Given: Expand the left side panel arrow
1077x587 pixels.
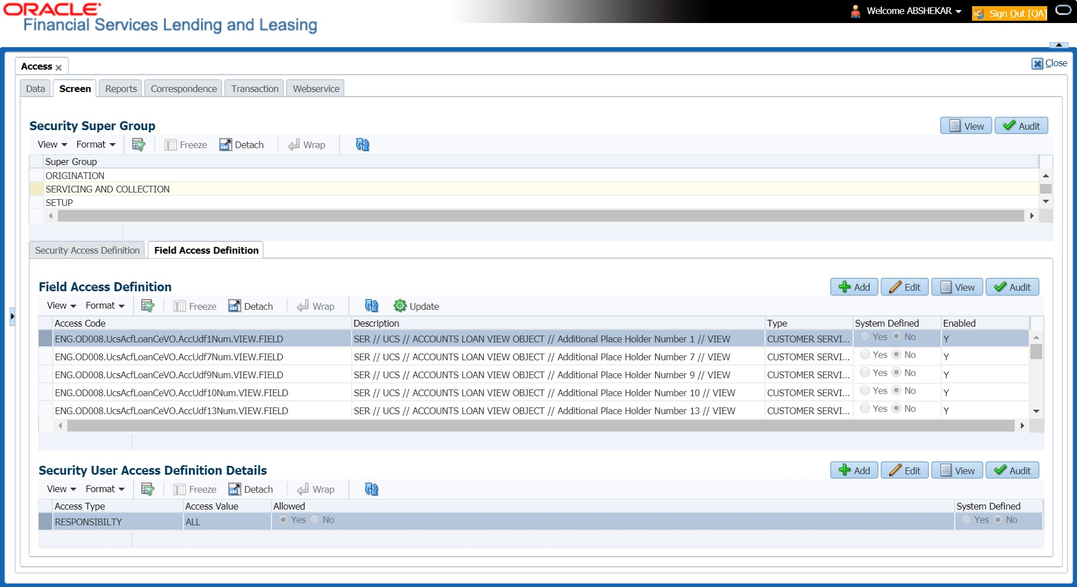Looking at the screenshot, I should (12, 317).
